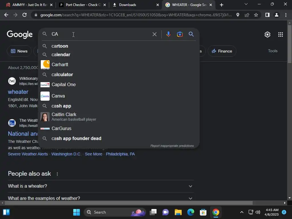Image resolution: width=292 pixels, height=219 pixels.
Task: Pick the Carhartt suggestion
Action: [x=119, y=65]
